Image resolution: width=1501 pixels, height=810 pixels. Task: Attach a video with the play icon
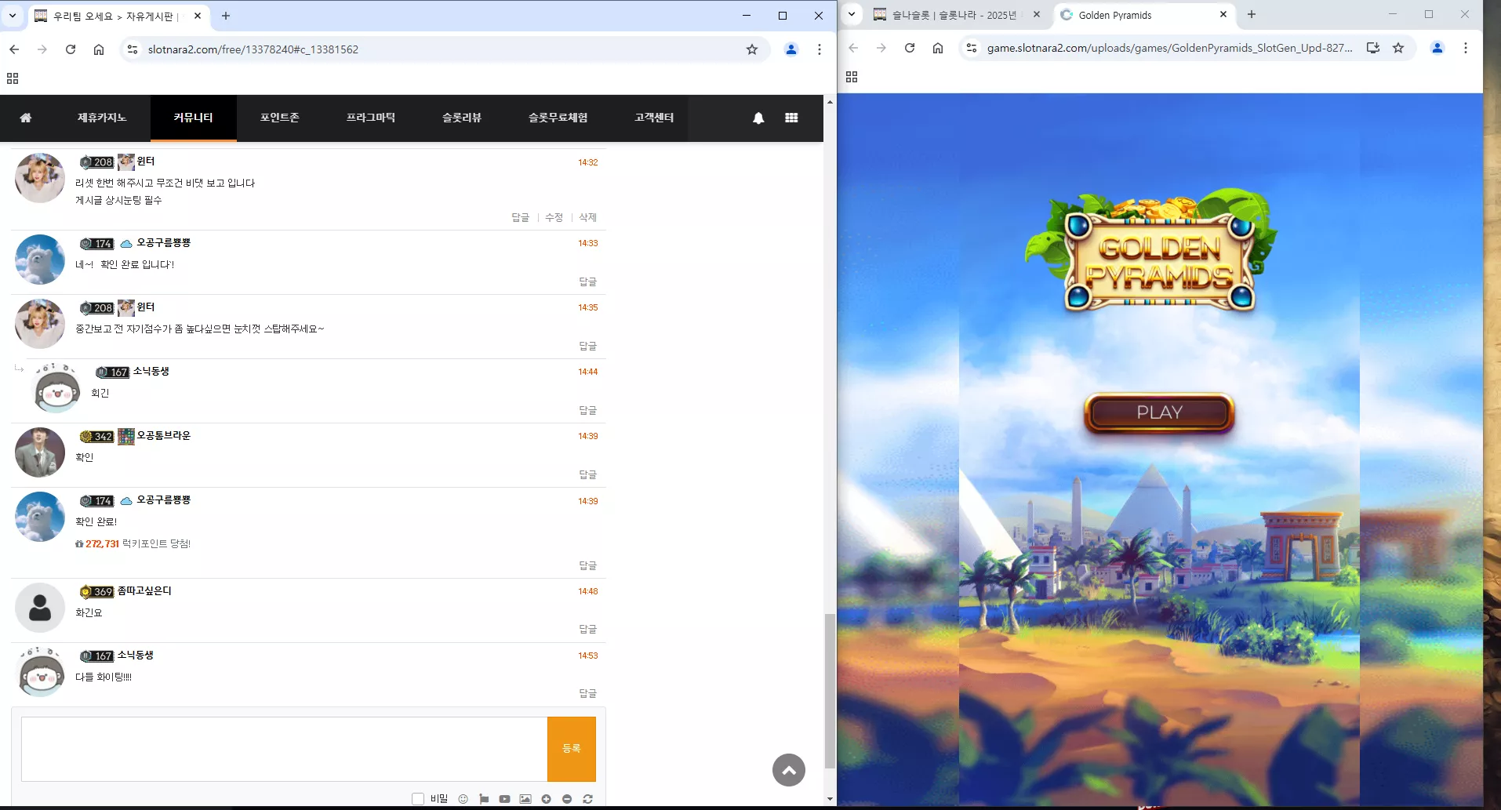coord(504,799)
